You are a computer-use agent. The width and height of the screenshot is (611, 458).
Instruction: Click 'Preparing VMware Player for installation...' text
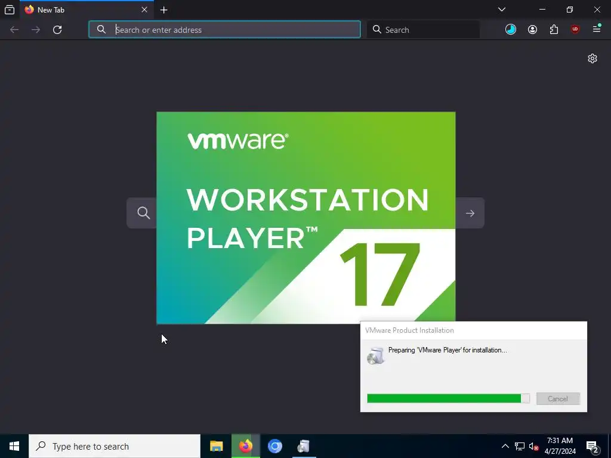pyautogui.click(x=448, y=350)
